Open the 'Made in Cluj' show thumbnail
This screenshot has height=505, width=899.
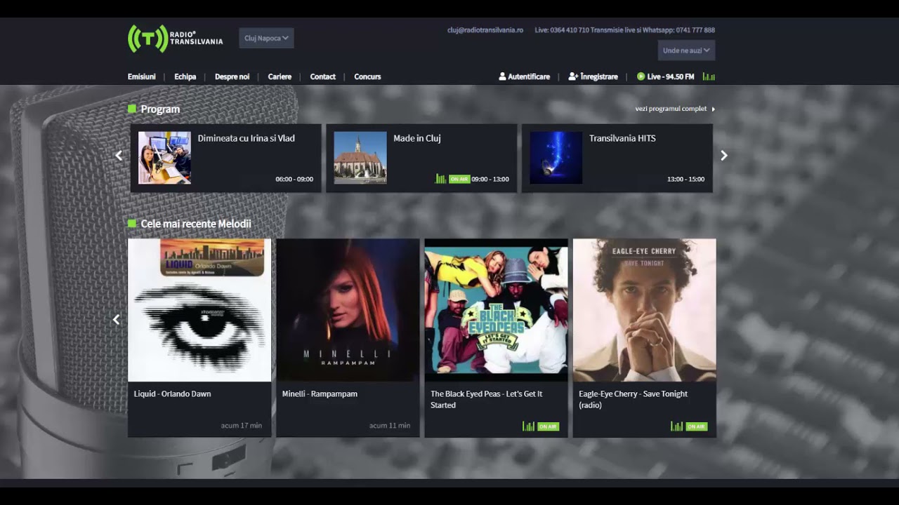coord(360,158)
